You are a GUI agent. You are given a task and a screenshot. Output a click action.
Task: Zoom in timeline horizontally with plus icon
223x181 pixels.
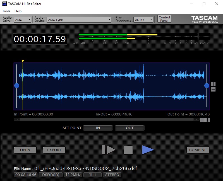pyautogui.click(x=208, y=120)
